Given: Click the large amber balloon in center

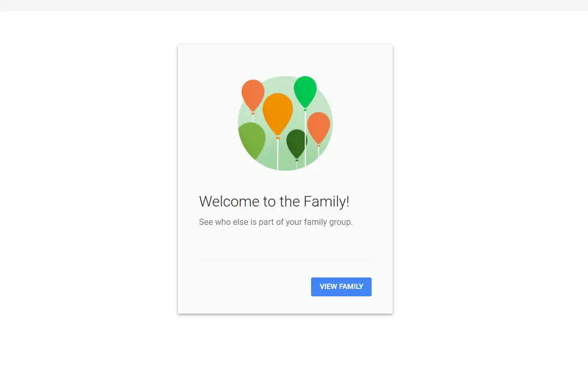Looking at the screenshot, I should pos(277,113).
